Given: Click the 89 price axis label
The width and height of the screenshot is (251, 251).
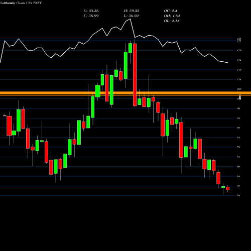Looking at the screenshot, I should point(238,128).
